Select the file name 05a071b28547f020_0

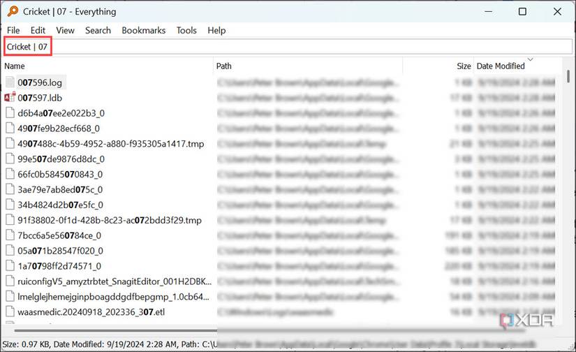tap(60, 251)
